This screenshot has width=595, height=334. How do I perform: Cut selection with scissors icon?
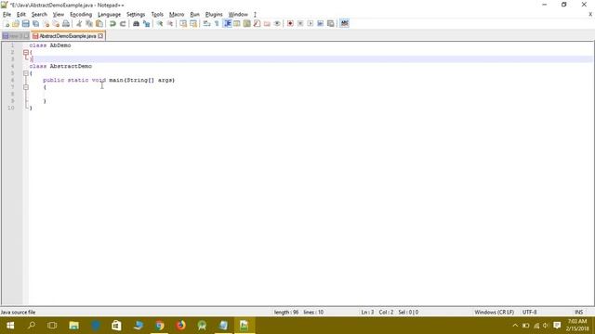79,23
